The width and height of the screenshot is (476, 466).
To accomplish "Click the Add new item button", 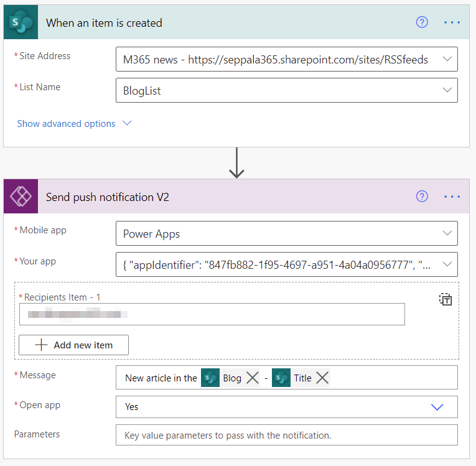I will [x=74, y=345].
